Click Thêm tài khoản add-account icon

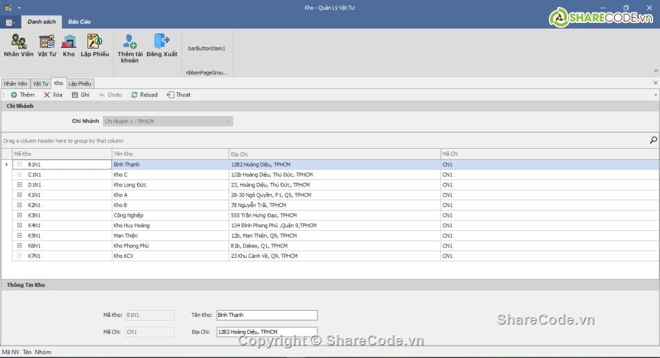[x=130, y=48]
